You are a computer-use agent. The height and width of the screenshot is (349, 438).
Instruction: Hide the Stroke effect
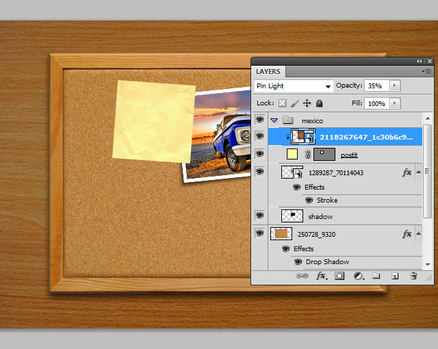point(309,201)
